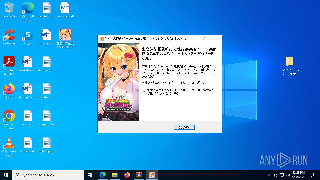Screen dimensions: 320x180
Task: Open Skype desktop shortcut
Action: (x=28, y=37)
